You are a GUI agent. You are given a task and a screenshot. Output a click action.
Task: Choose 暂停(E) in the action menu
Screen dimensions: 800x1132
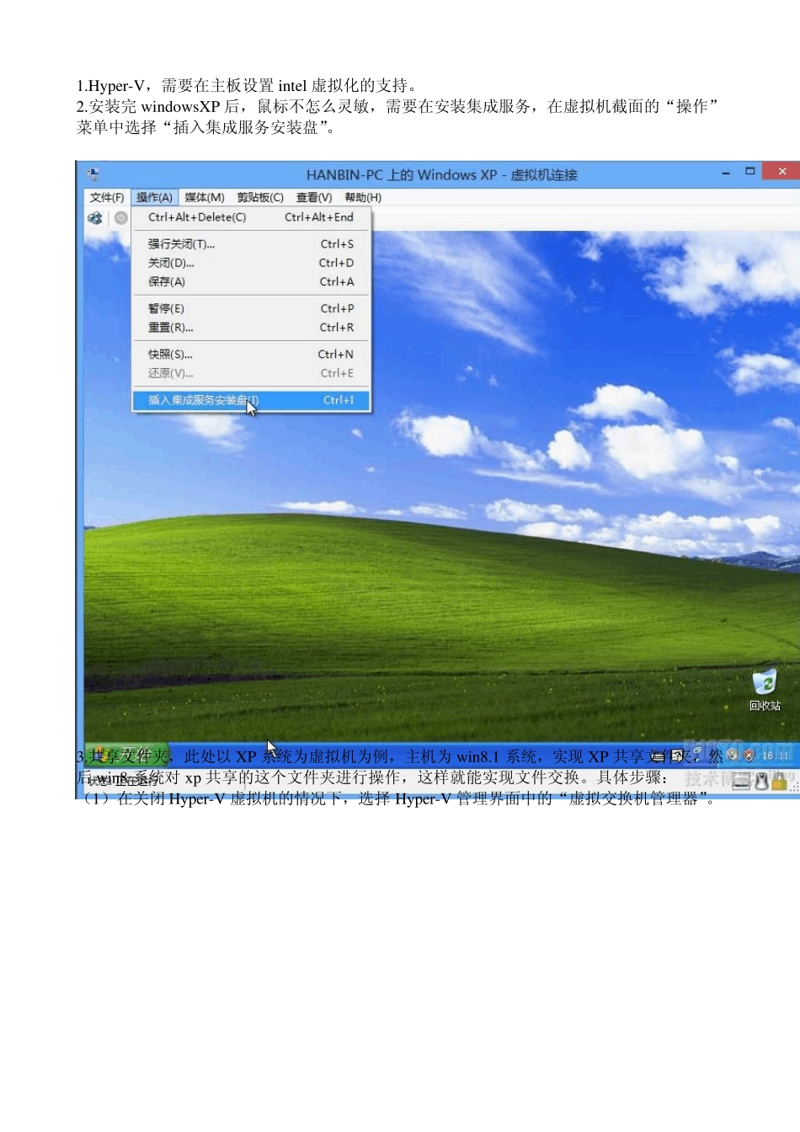coord(251,308)
